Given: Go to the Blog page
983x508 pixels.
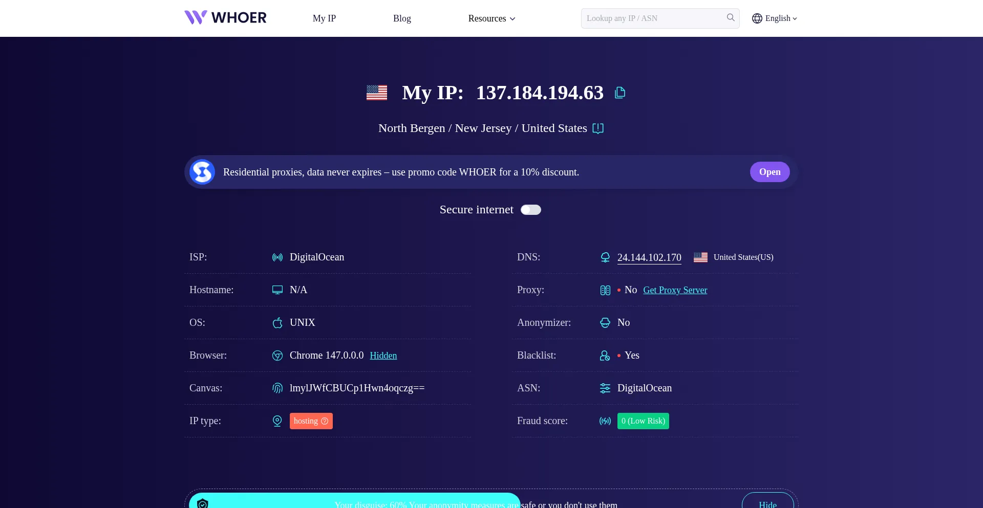Looking at the screenshot, I should pos(402,18).
